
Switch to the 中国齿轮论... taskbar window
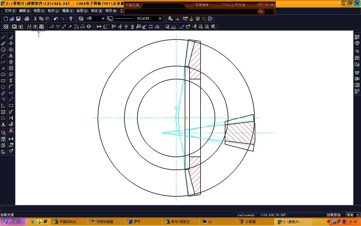[x=70, y=222]
